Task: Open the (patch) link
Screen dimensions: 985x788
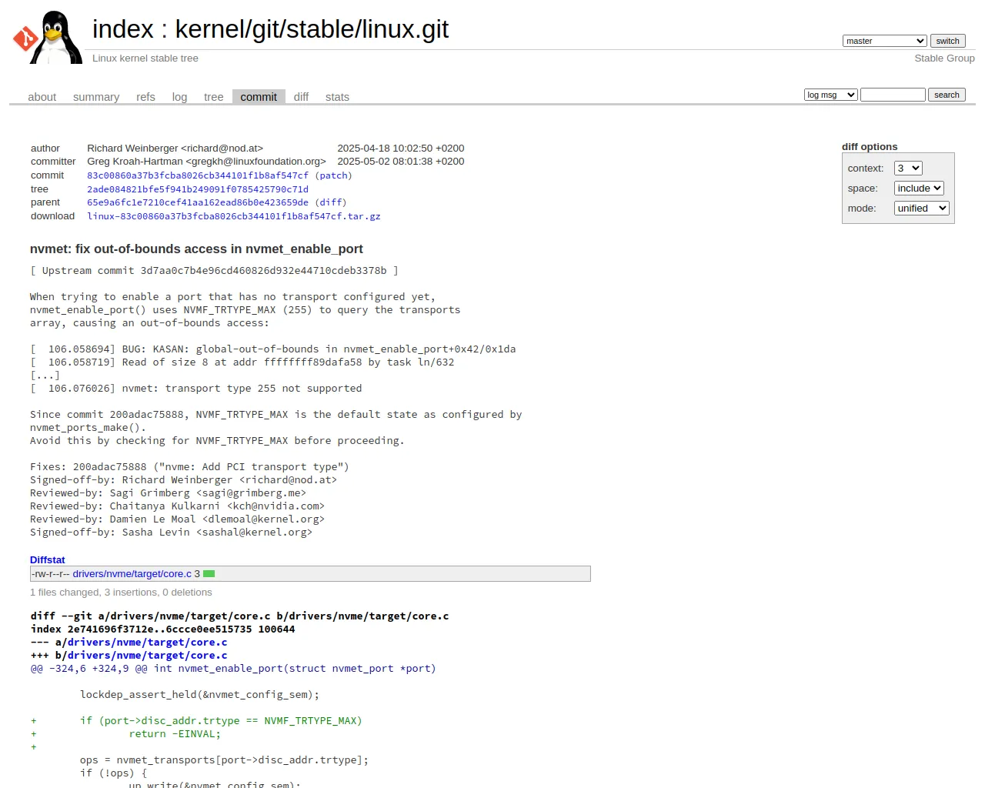Action: tap(333, 175)
